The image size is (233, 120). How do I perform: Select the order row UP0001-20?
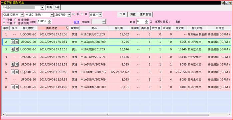[116, 80]
